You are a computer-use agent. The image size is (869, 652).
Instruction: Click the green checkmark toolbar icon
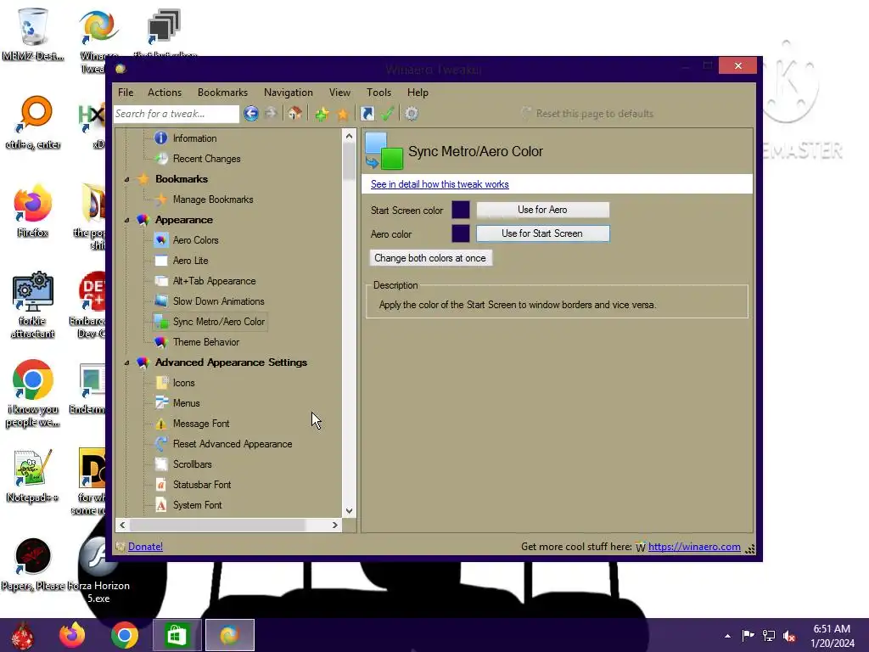[387, 114]
